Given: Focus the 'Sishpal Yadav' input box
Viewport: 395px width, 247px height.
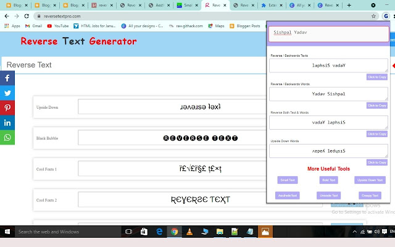Looking at the screenshot, I should pyautogui.click(x=328, y=34).
